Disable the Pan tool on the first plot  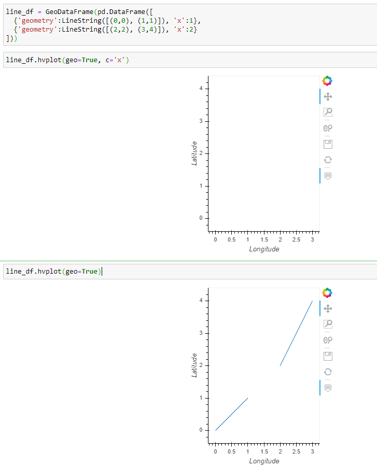pos(327,96)
